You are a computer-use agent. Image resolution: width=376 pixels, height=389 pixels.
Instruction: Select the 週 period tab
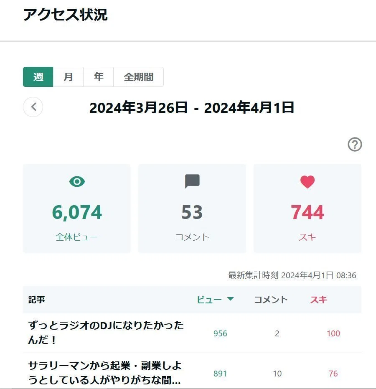[38, 77]
